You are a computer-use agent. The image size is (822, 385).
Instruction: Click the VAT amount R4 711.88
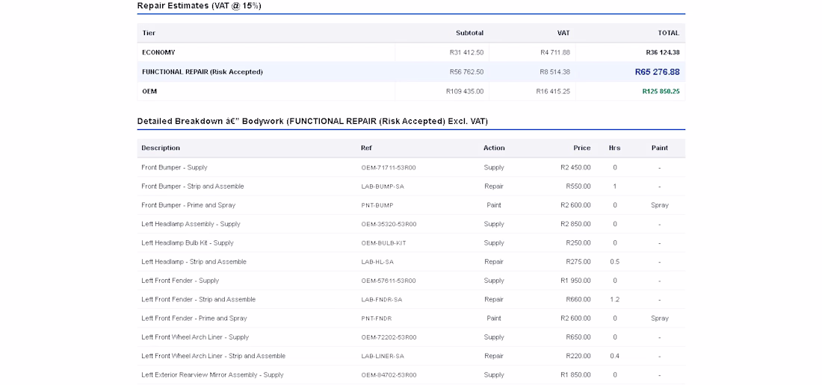tap(554, 52)
